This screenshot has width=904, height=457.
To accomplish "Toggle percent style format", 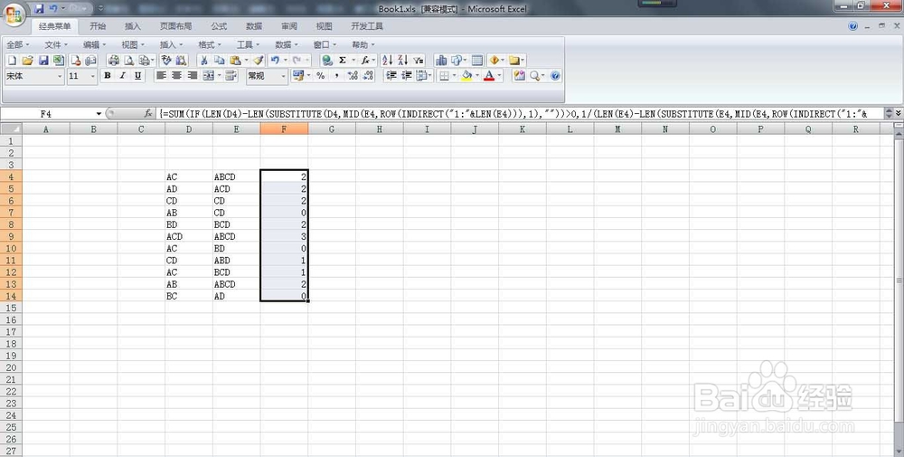I will tap(321, 76).
